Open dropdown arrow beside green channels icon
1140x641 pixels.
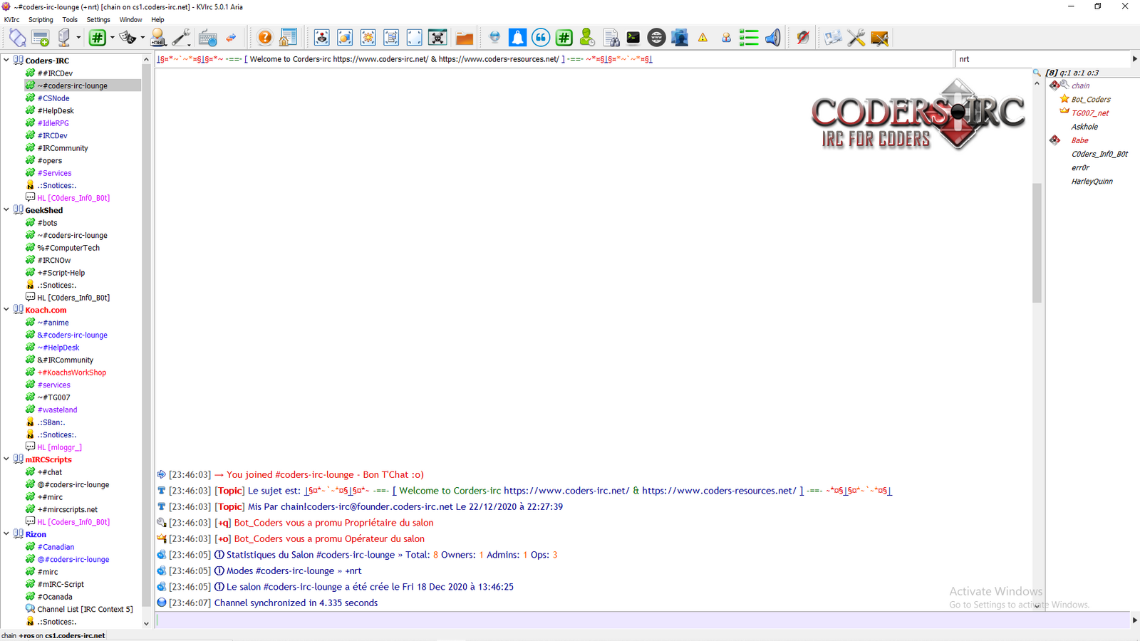tap(113, 38)
